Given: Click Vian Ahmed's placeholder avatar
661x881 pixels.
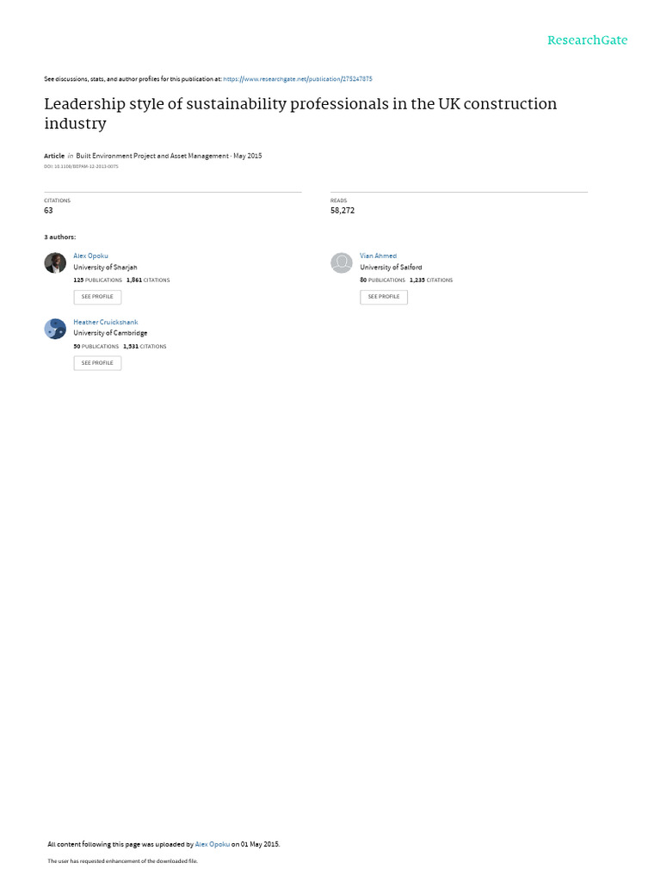Looking at the screenshot, I should coord(341,262).
